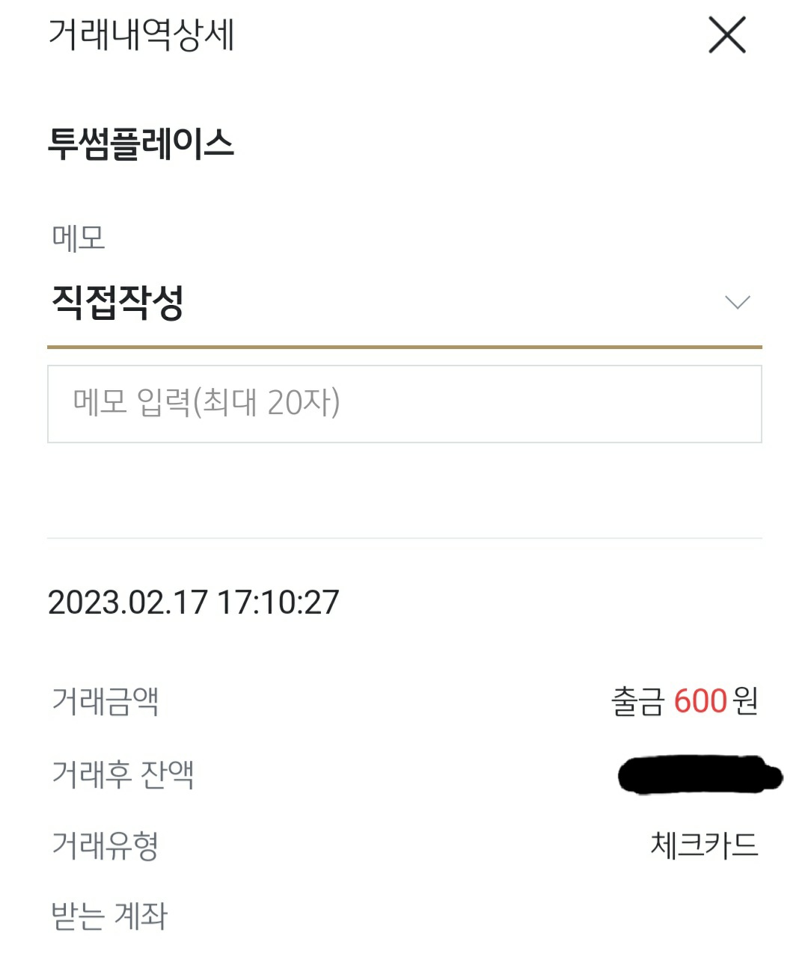Select the 거래후 잔액 row label
The width and height of the screenshot is (808, 956).
pyautogui.click(x=123, y=774)
